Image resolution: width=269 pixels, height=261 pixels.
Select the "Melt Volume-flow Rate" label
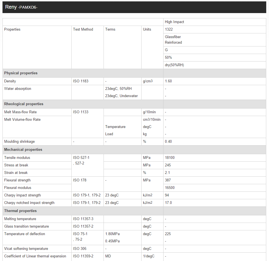[x=22, y=120]
